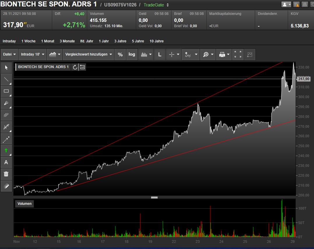Screen dimensions: 314x249
Task: Click the panel divider handle above Volumen
Action: coord(154,198)
